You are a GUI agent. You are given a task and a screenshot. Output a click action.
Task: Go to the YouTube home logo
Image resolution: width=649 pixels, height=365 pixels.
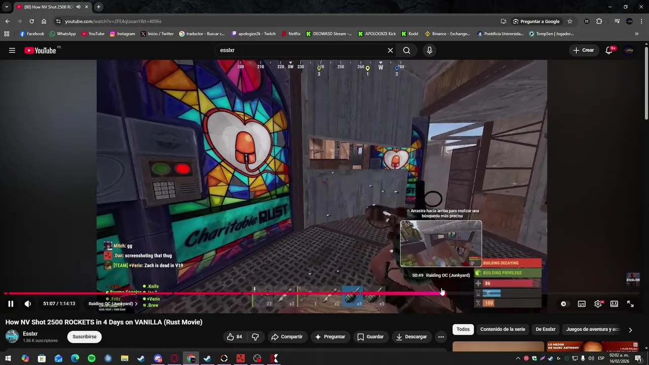[x=40, y=50]
